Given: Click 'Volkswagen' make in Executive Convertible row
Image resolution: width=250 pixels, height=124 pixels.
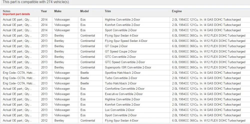Looking at the screenshot, I should [x=62, y=94].
